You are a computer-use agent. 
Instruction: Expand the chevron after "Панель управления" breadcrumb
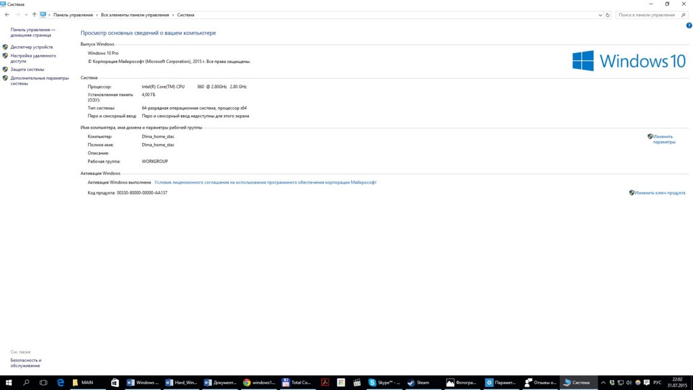96,15
